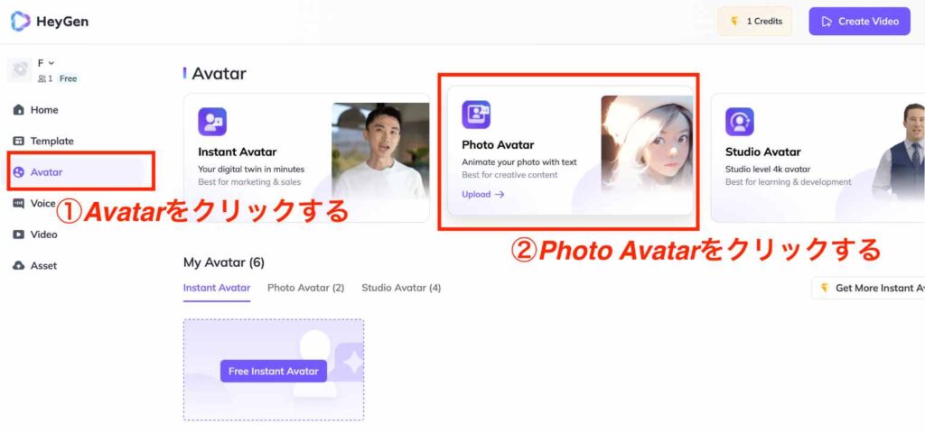Click the Voice waveform icon
The height and width of the screenshot is (432, 925).
click(x=19, y=204)
